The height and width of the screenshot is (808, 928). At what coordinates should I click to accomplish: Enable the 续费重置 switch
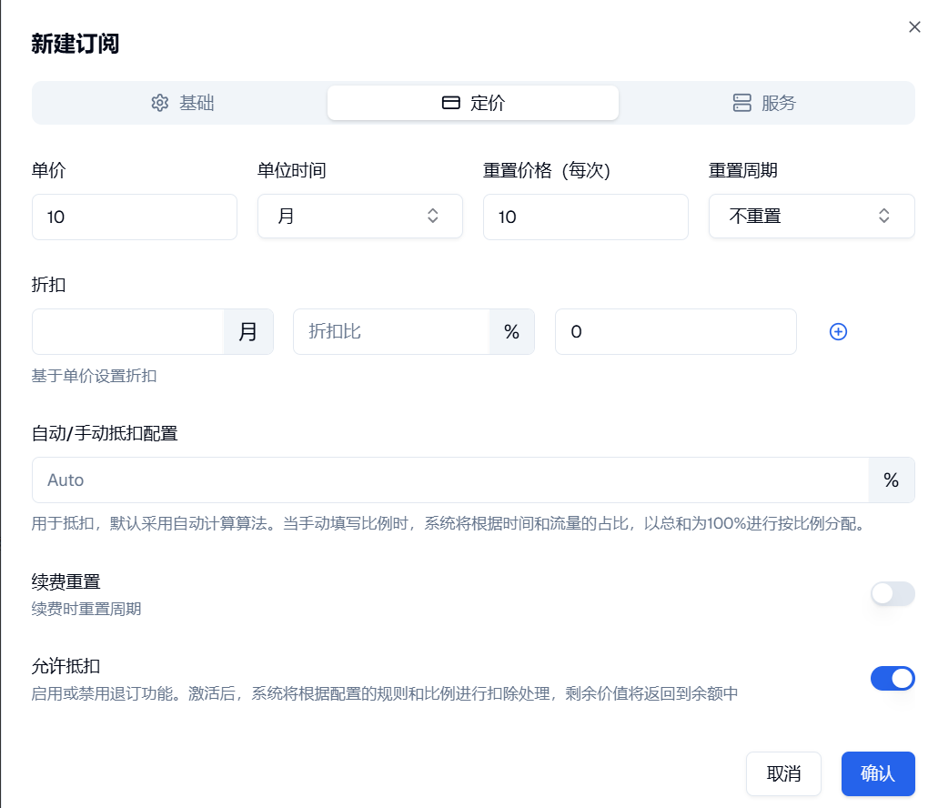893,594
